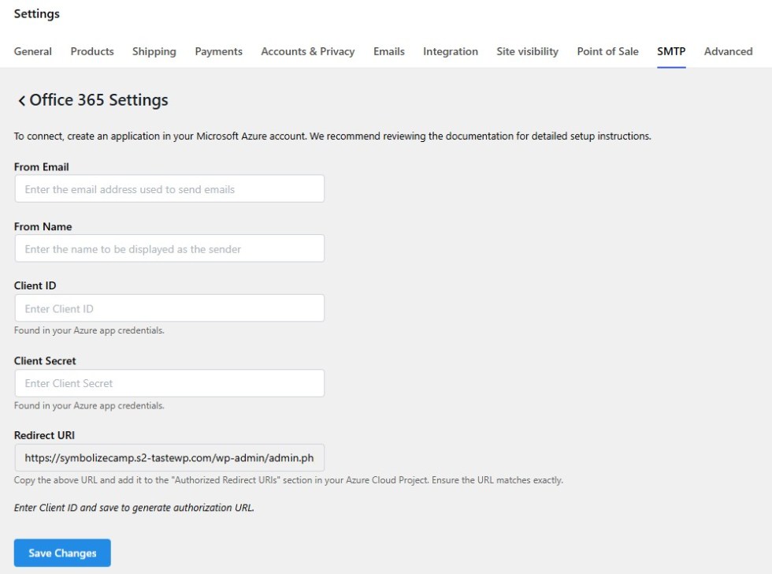Select the Client ID text box
Screen dimensions: 772x574
click(x=169, y=308)
